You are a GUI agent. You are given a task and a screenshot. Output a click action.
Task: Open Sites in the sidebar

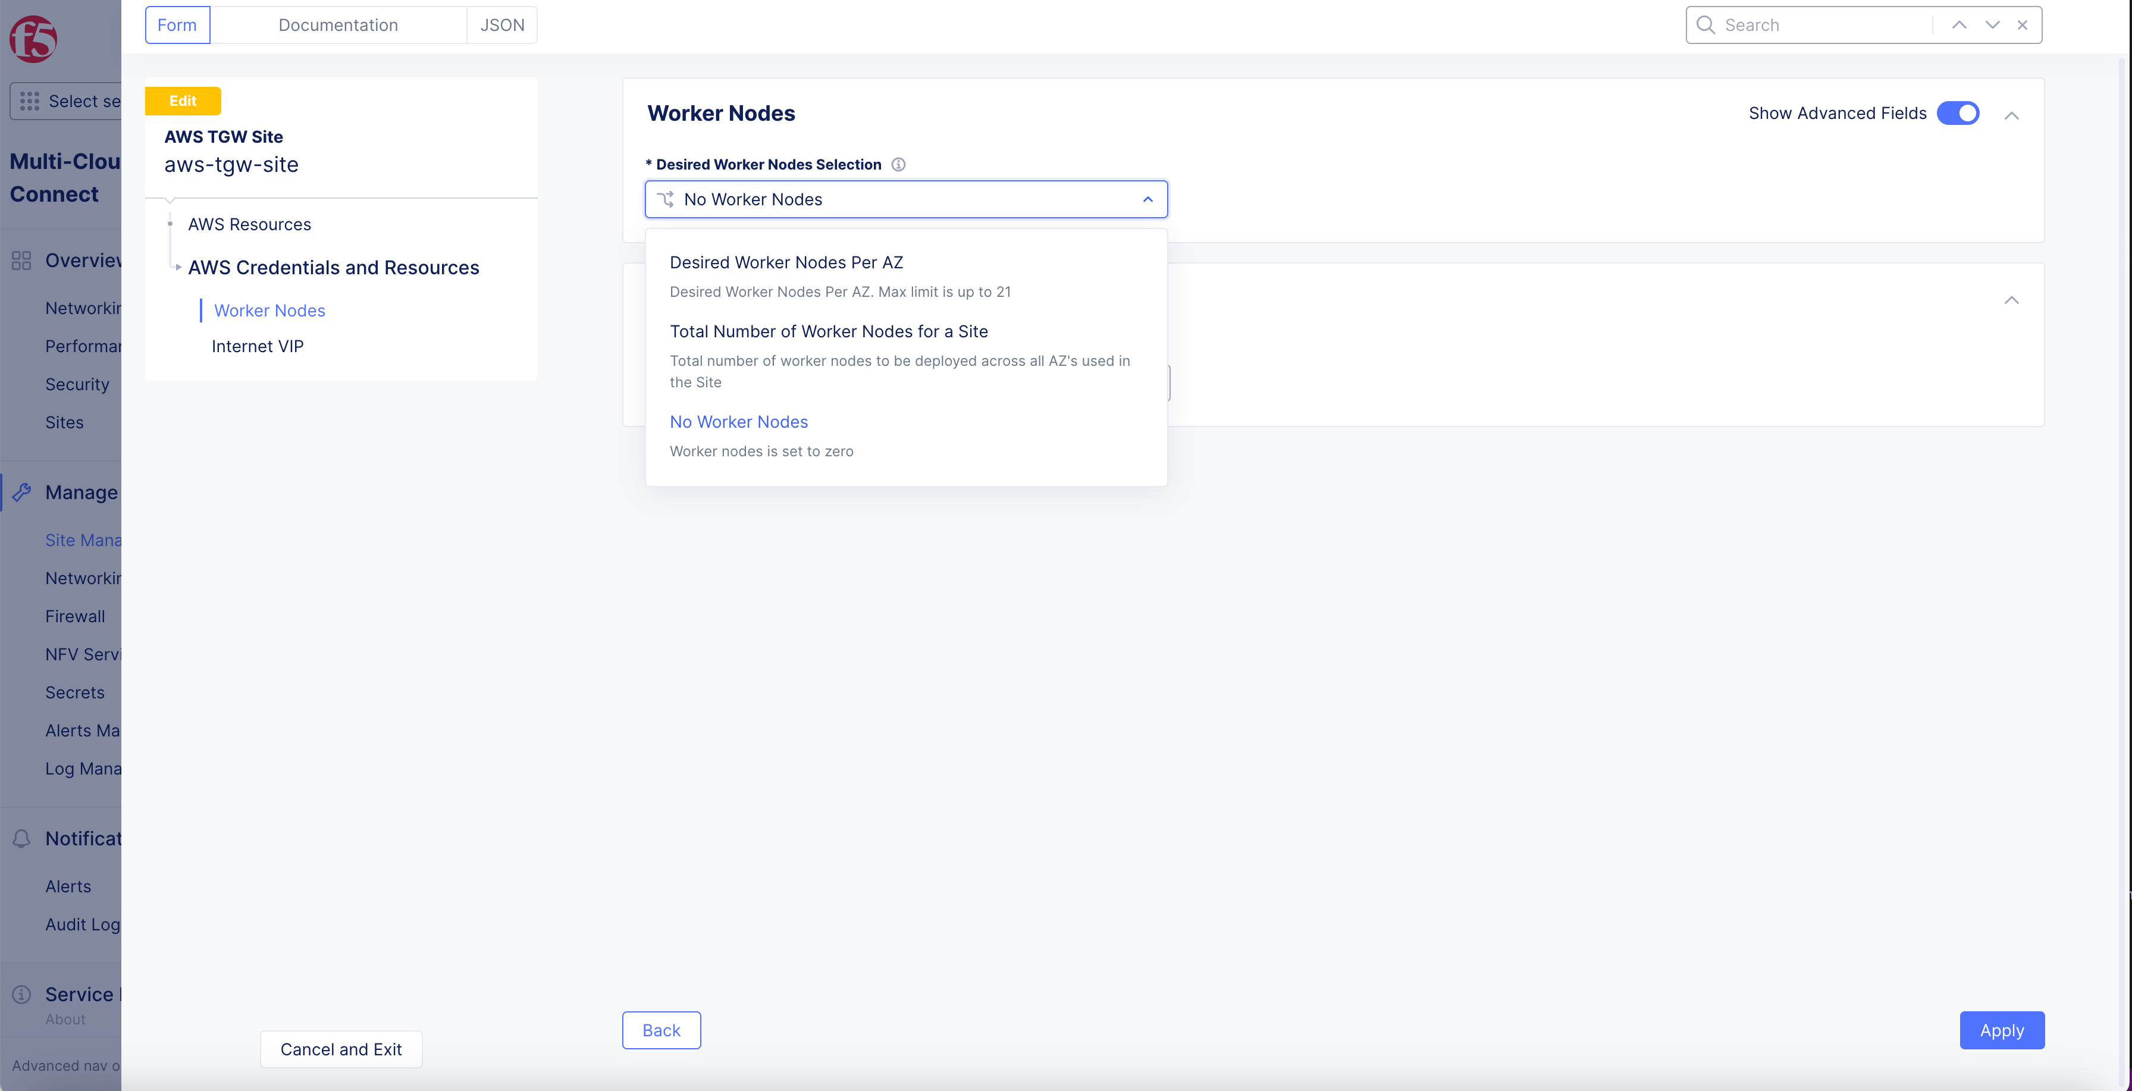(65, 422)
